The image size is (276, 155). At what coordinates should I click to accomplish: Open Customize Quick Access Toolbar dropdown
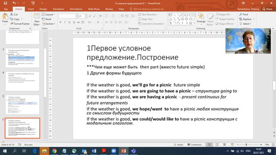click(x=42, y=3)
